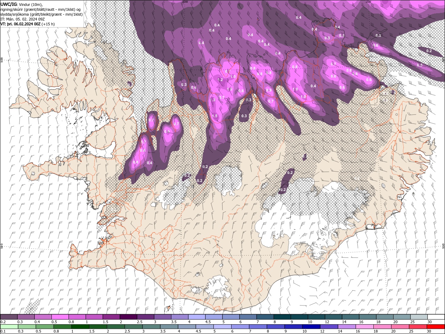Viewport: 445px width, 334px height.
Task: Click the 0.1 pale green rain legend swatch
Action: 9,327
